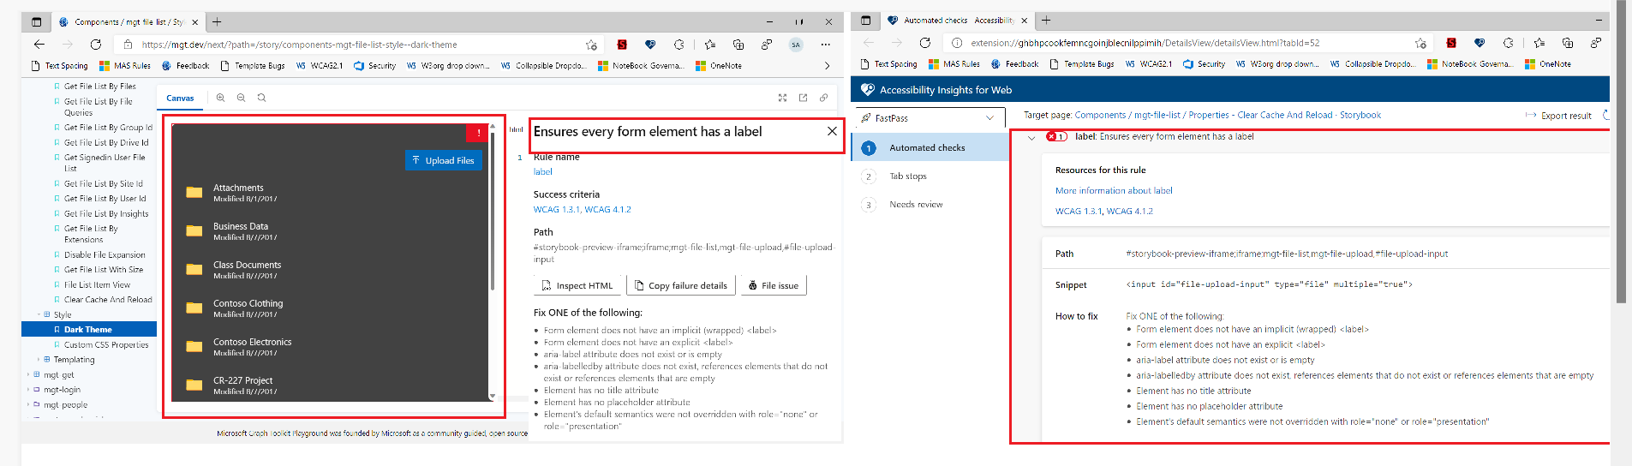Click the address bar in left browser

(x=360, y=45)
